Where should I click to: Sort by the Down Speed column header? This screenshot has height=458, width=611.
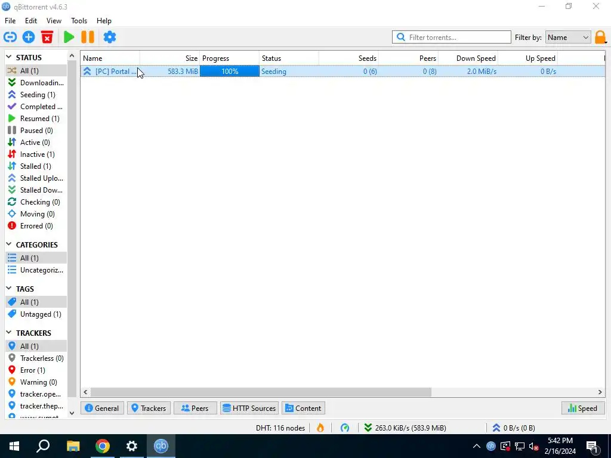(468, 58)
